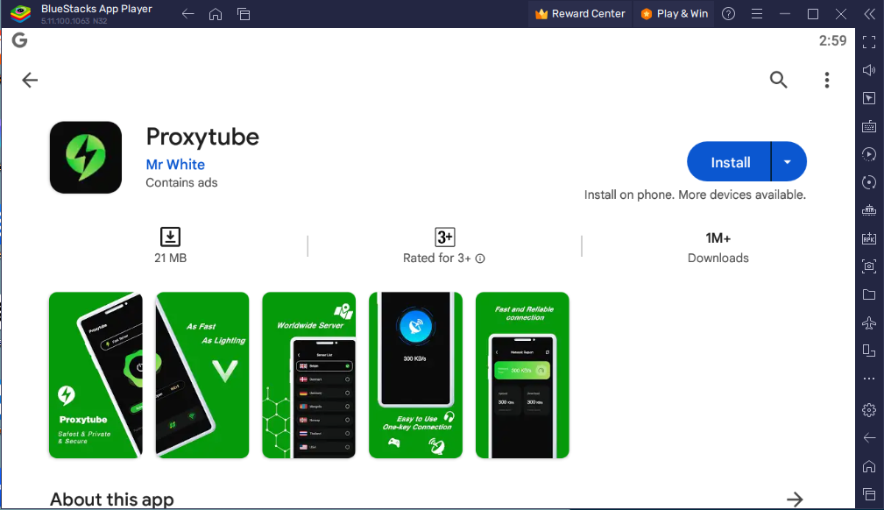884x510 pixels.
Task: Take a screenshot with sidebar camera icon
Action: coord(869,266)
